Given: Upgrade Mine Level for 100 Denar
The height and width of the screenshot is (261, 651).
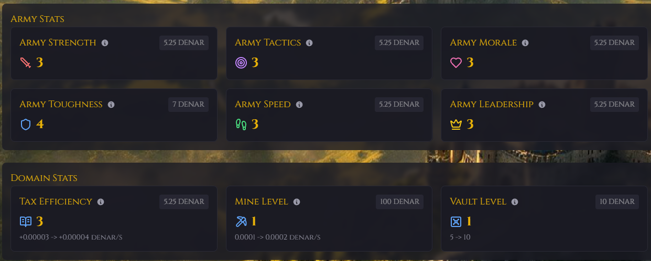Looking at the screenshot, I should pyautogui.click(x=399, y=202).
